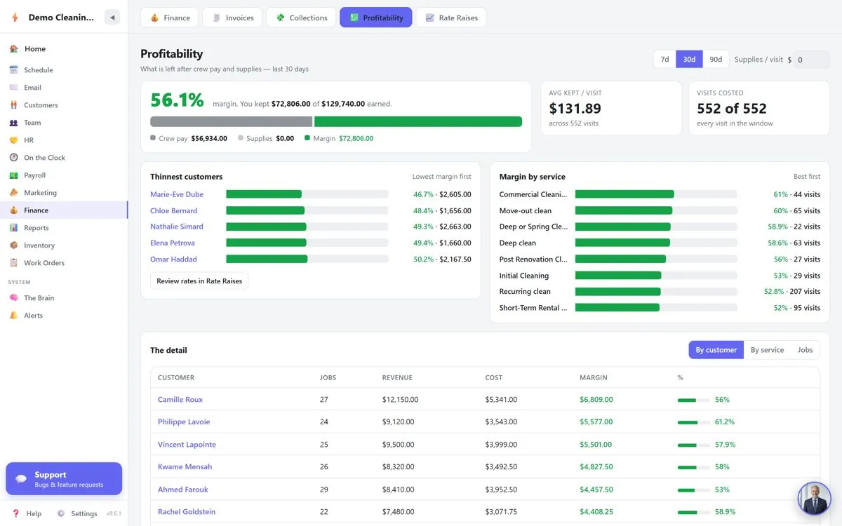Click Review rates in Rate Raises button
This screenshot has width=842, height=526.
coord(199,281)
